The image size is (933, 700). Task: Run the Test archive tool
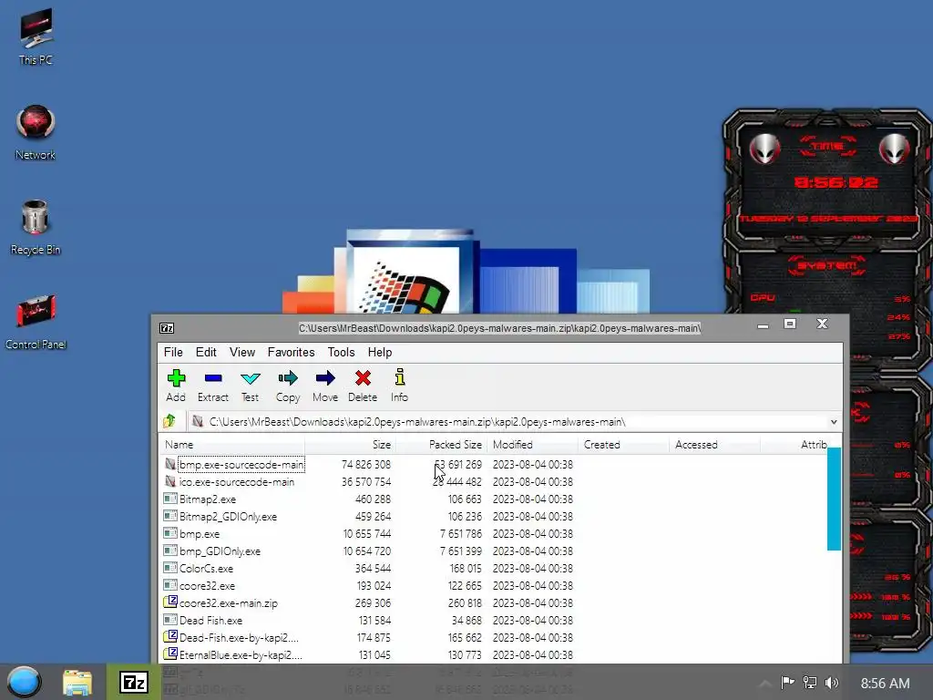pos(250,378)
